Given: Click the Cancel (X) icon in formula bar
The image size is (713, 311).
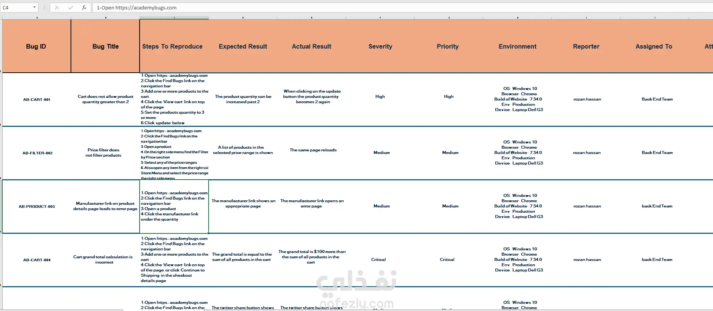Looking at the screenshot, I should pyautogui.click(x=57, y=8).
